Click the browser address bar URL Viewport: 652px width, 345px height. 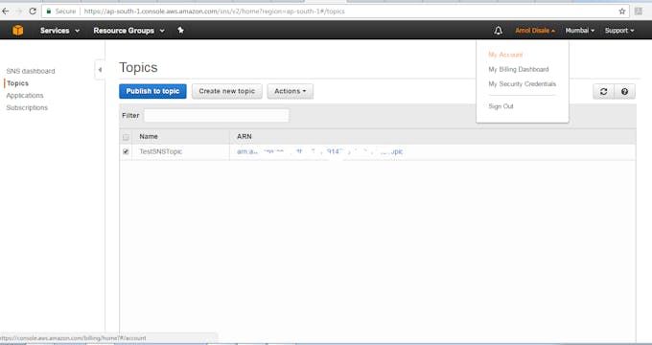[214, 11]
